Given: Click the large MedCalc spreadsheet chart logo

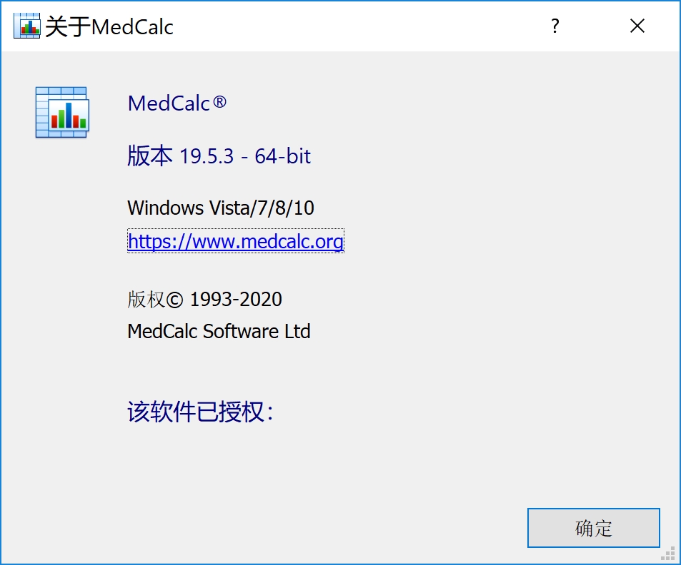Looking at the screenshot, I should point(62,112).
